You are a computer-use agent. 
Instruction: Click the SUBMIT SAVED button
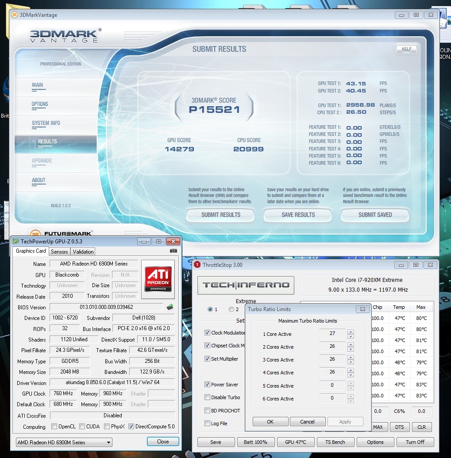tap(375, 215)
